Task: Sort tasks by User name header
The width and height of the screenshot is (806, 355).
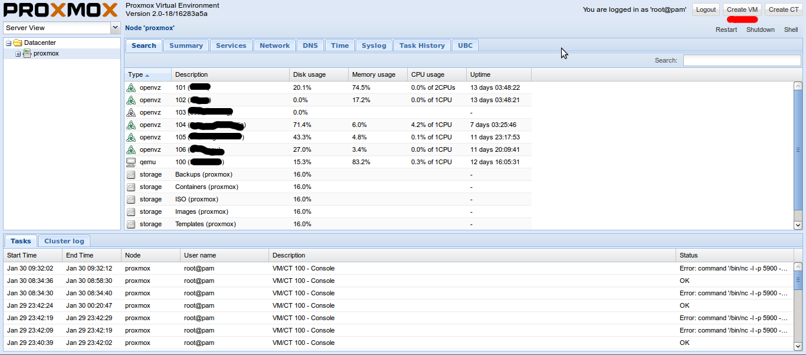Action: coord(225,255)
